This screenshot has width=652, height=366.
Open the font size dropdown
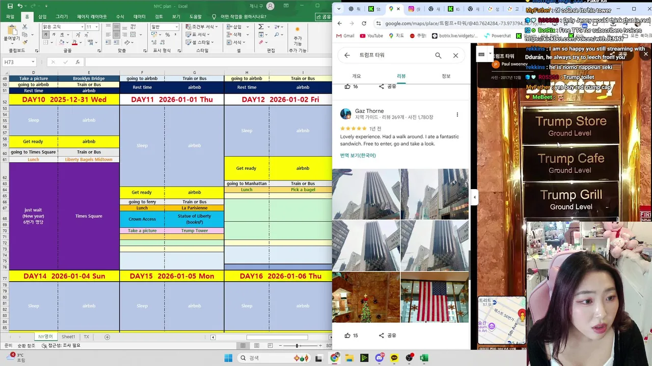[x=97, y=27]
